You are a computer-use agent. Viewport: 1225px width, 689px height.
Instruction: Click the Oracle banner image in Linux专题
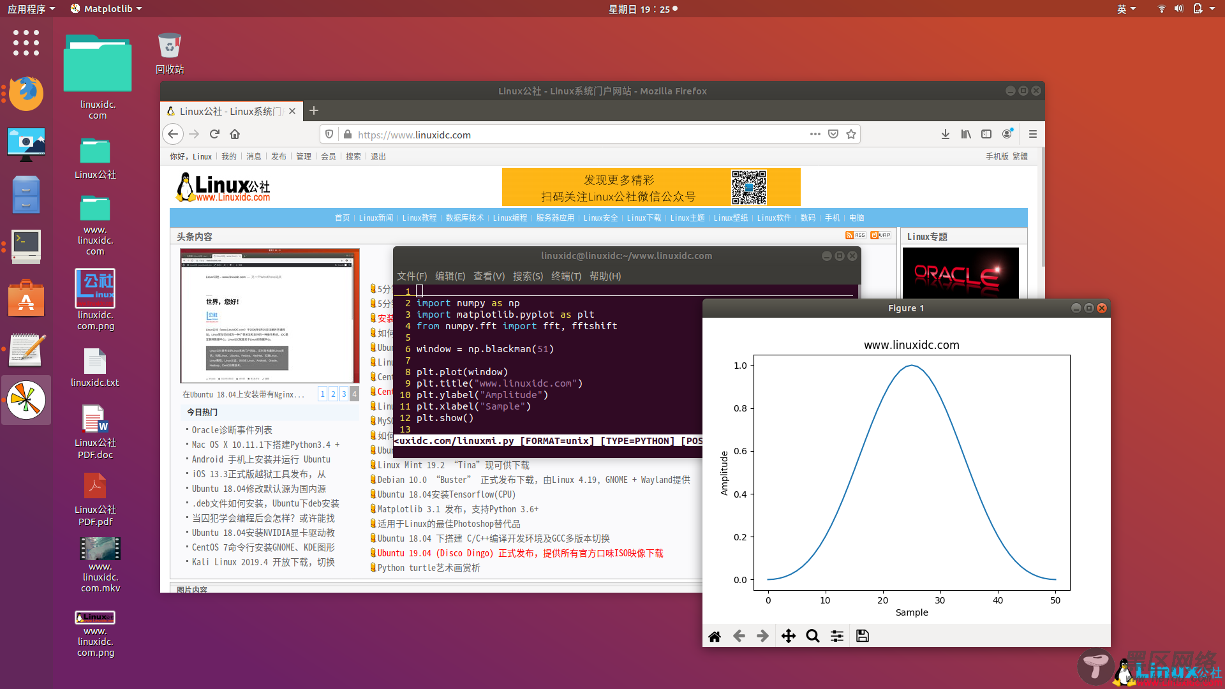[960, 272]
